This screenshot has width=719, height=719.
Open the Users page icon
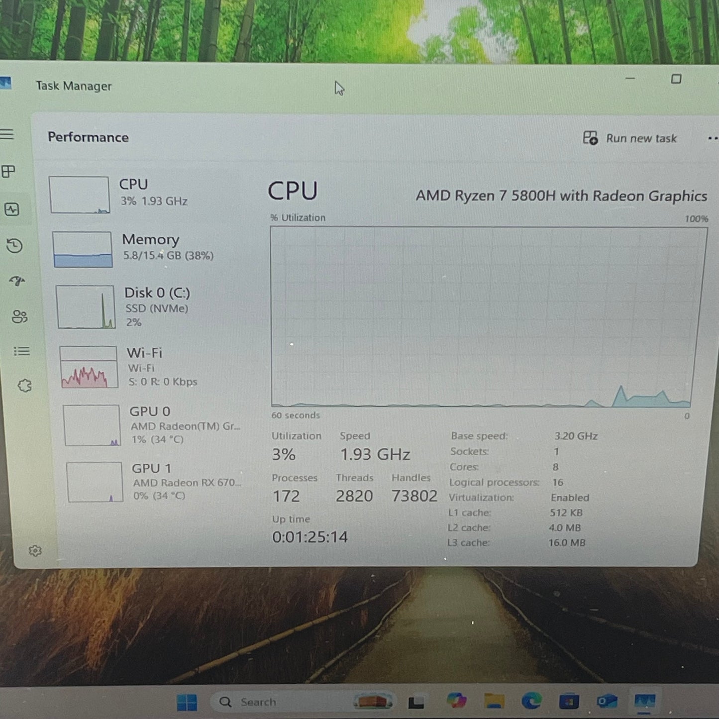point(19,316)
